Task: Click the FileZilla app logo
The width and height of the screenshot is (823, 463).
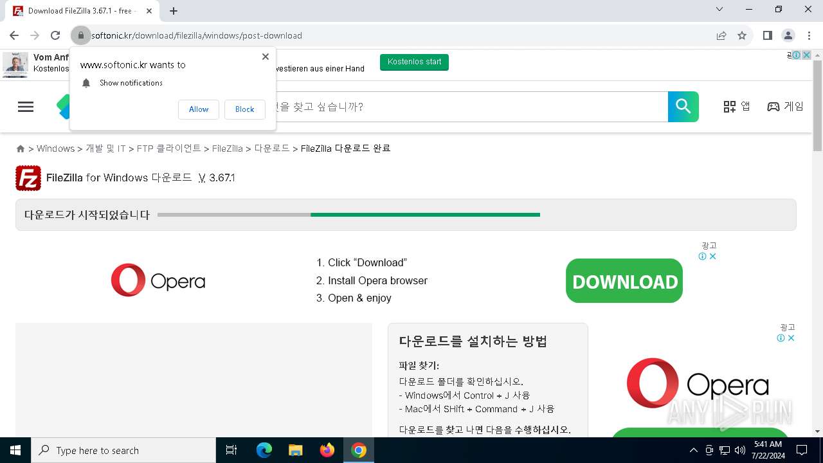Action: [x=28, y=178]
